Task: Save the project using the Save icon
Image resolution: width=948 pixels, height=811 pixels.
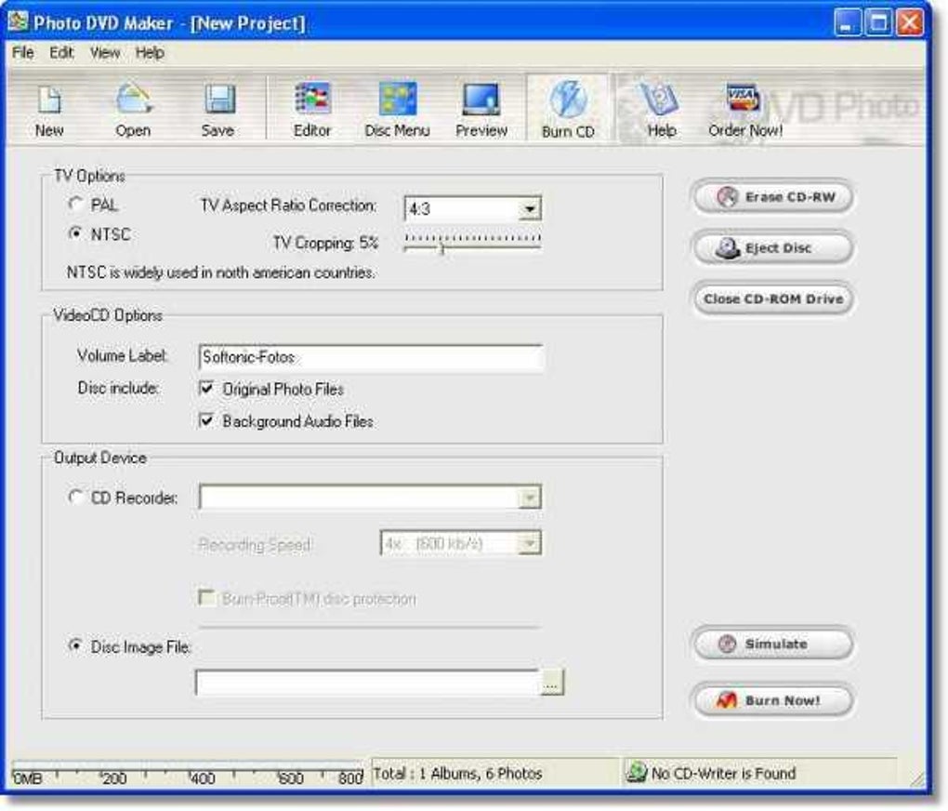Action: coord(218,99)
